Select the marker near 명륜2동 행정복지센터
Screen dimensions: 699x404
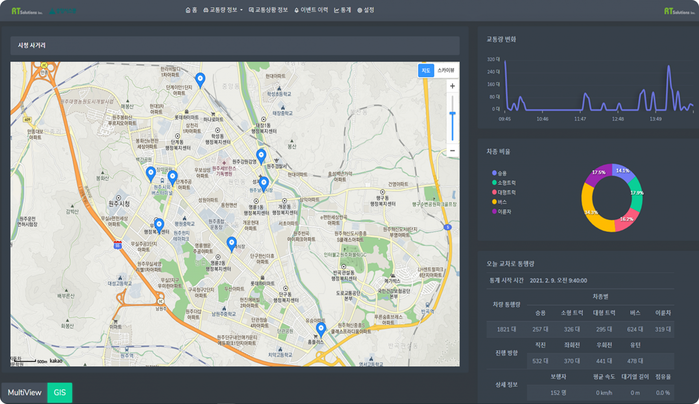(x=231, y=243)
